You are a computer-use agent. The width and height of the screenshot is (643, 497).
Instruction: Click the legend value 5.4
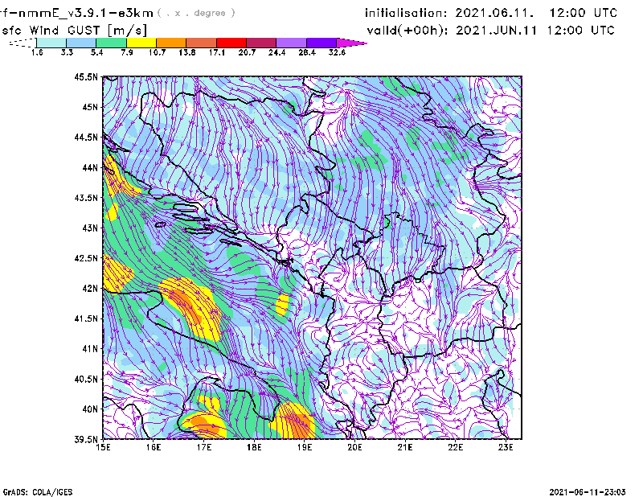tap(96, 52)
